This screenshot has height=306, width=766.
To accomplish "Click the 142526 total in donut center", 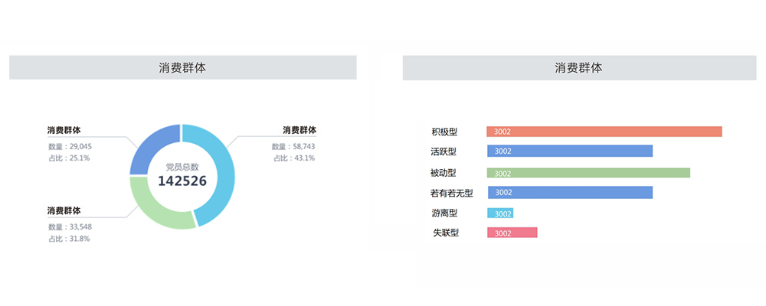I will [181, 181].
